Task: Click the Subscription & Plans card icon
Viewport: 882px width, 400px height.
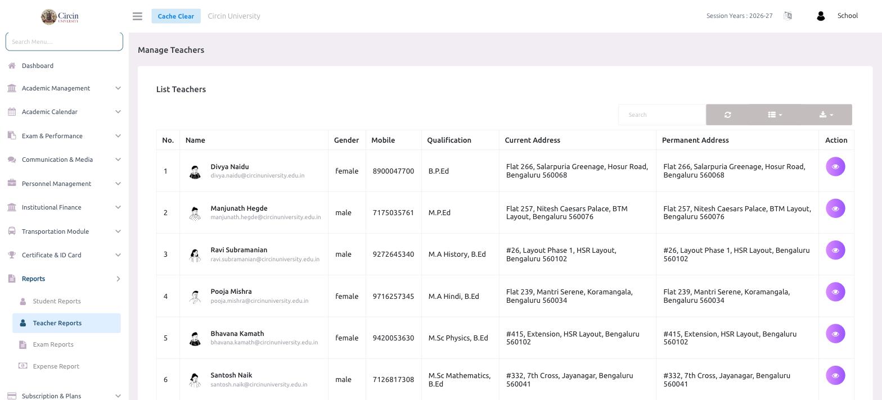Action: pyautogui.click(x=12, y=396)
